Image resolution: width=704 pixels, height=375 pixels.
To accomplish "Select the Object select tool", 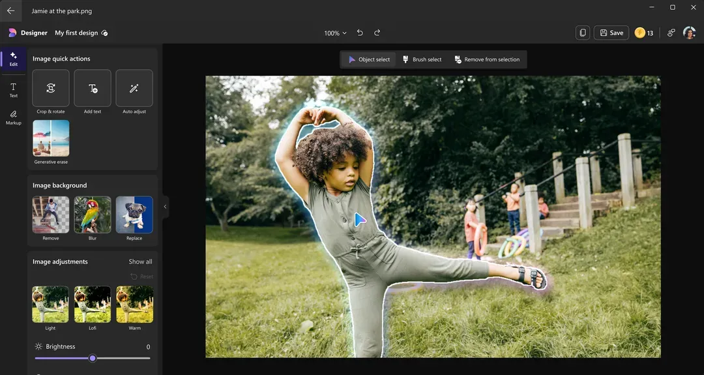I will pos(369,59).
